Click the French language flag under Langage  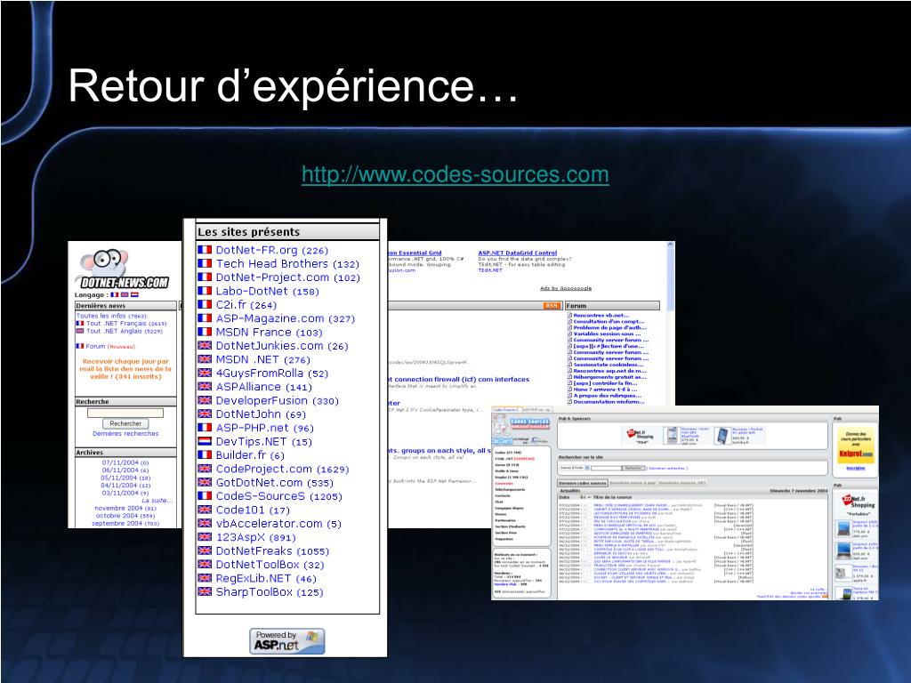pyautogui.click(x=115, y=295)
